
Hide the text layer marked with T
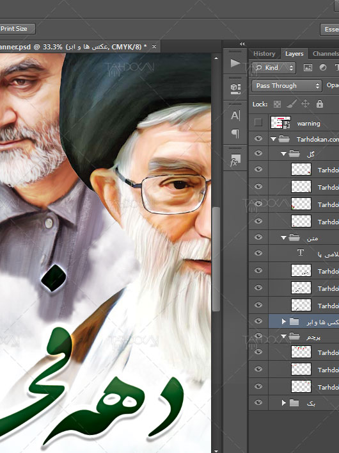pos(258,253)
